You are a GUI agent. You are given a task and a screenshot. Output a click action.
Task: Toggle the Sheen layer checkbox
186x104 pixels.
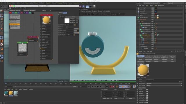point(147,99)
